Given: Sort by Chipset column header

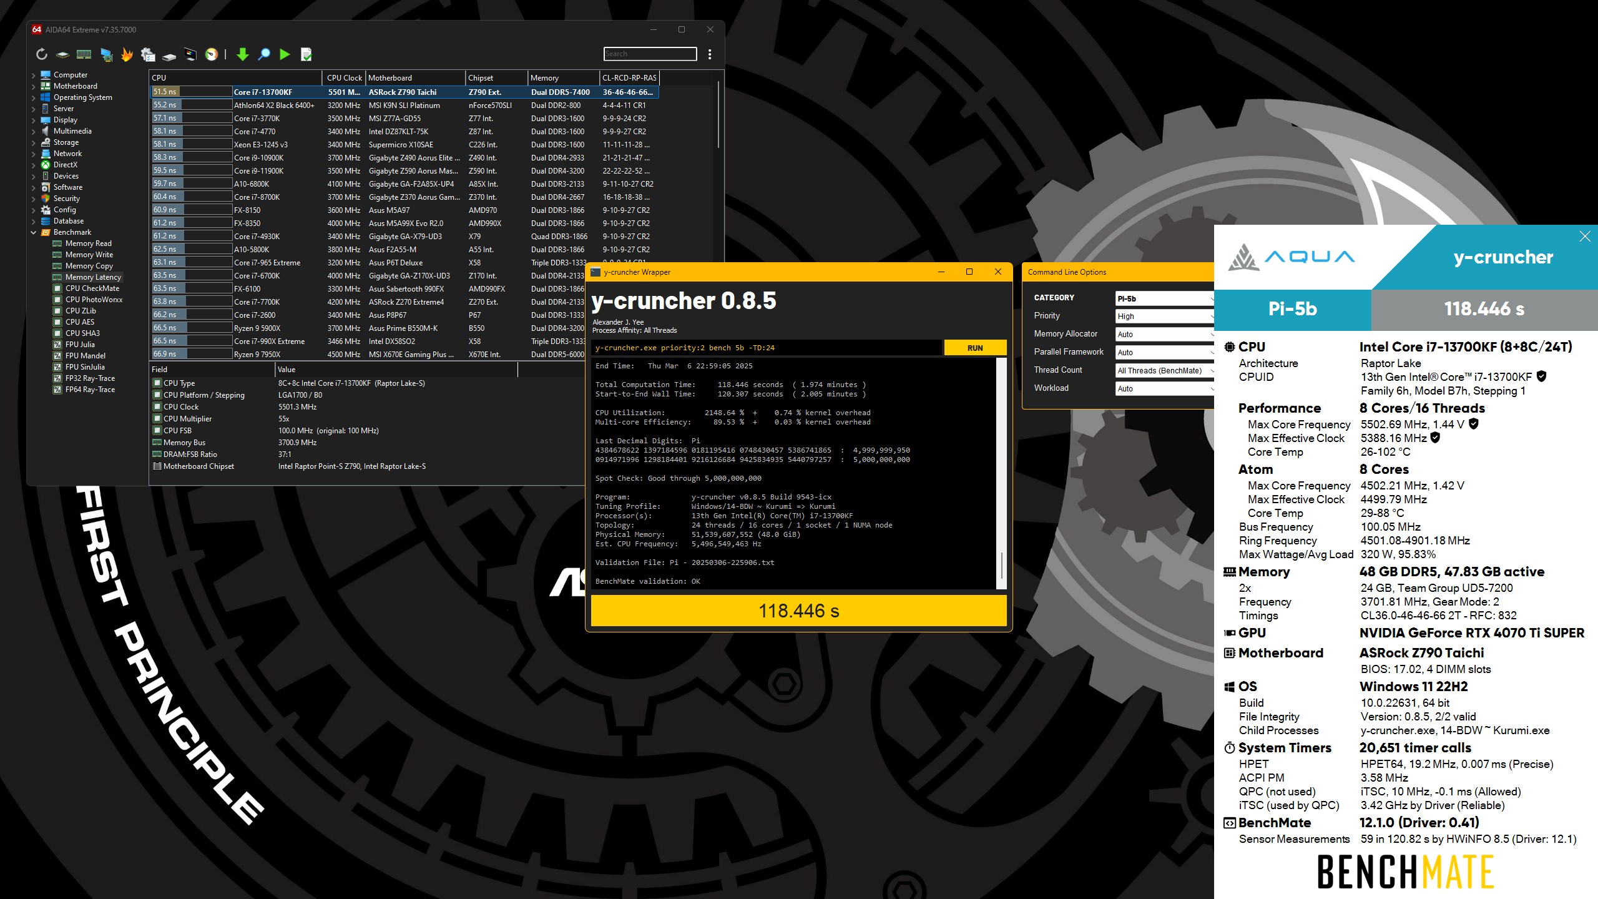Looking at the screenshot, I should [x=496, y=78].
